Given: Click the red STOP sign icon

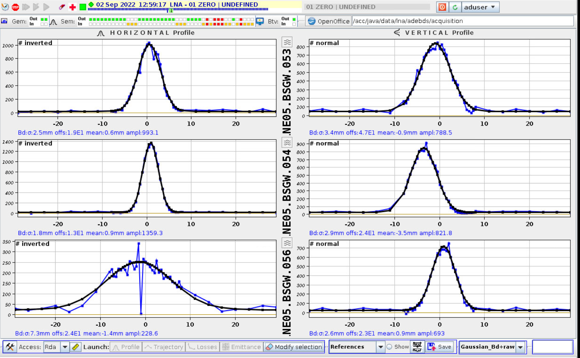Looking at the screenshot, I should tap(15, 7).
